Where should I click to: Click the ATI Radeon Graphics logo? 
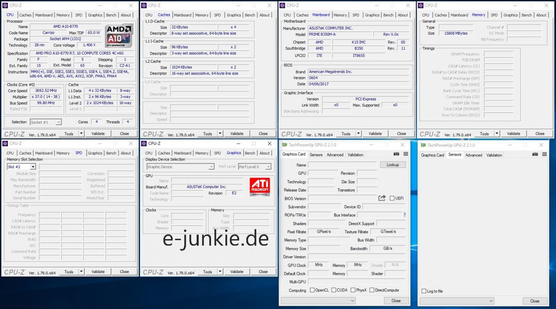point(260,187)
